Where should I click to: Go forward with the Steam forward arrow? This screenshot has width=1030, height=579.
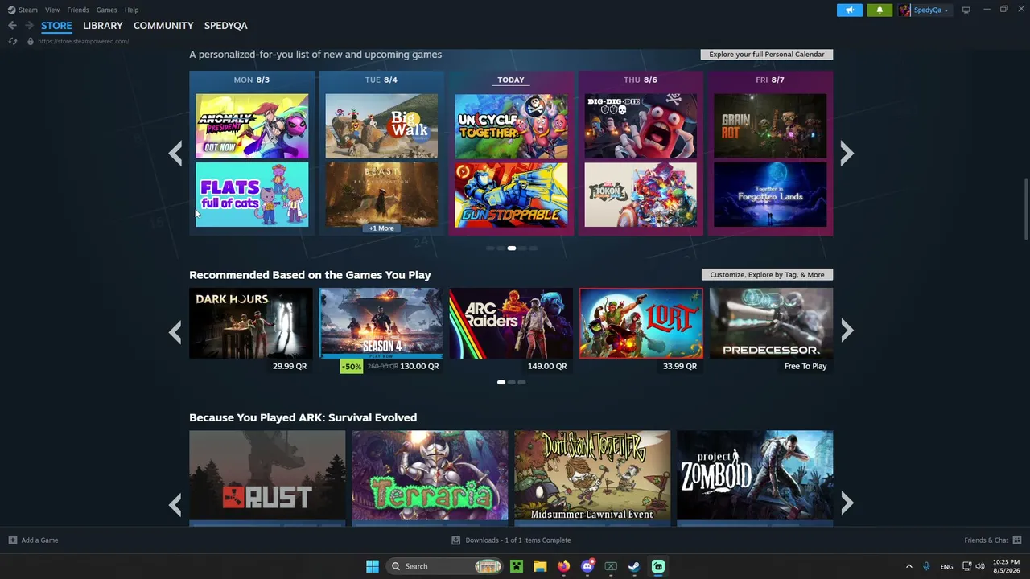point(29,26)
